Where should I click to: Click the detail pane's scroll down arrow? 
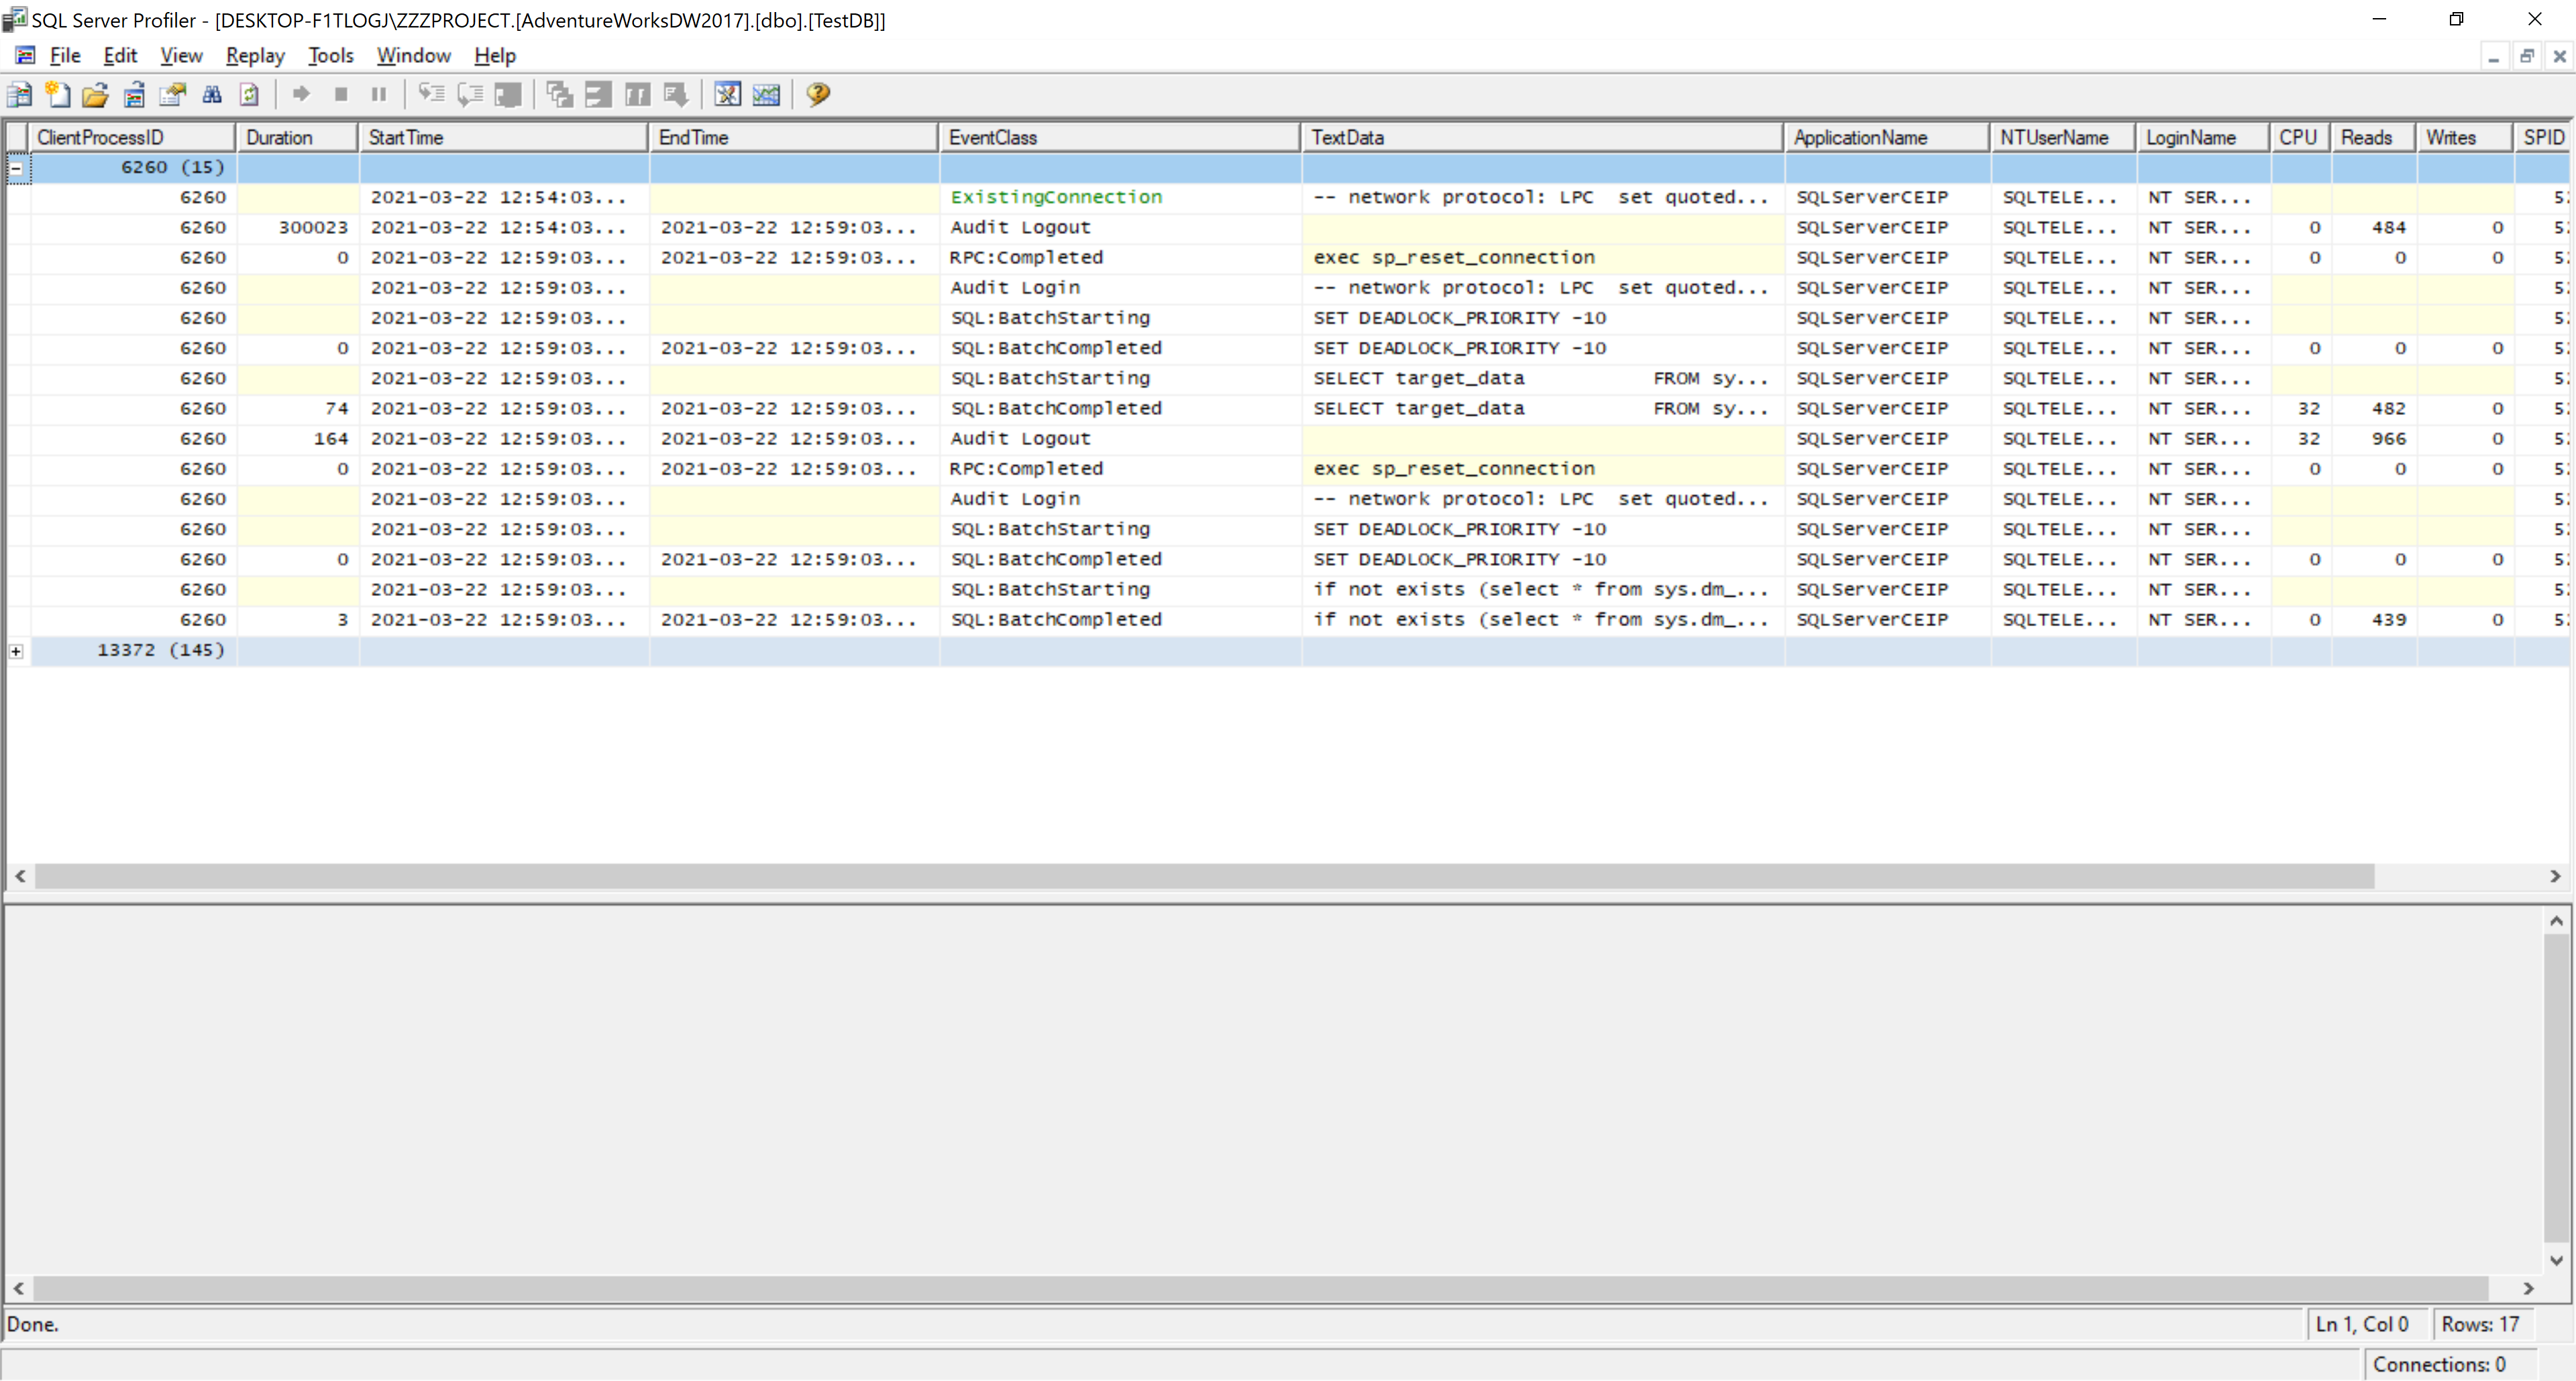pyautogui.click(x=2556, y=1260)
